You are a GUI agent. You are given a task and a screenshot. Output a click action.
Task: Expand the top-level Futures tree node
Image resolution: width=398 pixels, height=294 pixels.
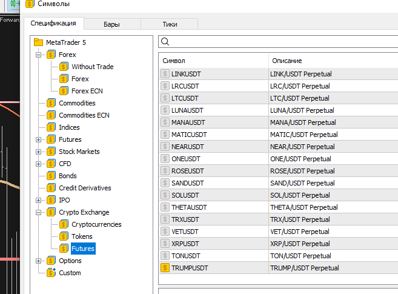pos(38,139)
